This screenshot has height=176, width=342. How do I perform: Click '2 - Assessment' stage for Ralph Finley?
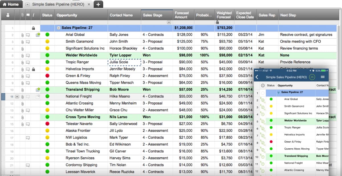click(x=157, y=76)
